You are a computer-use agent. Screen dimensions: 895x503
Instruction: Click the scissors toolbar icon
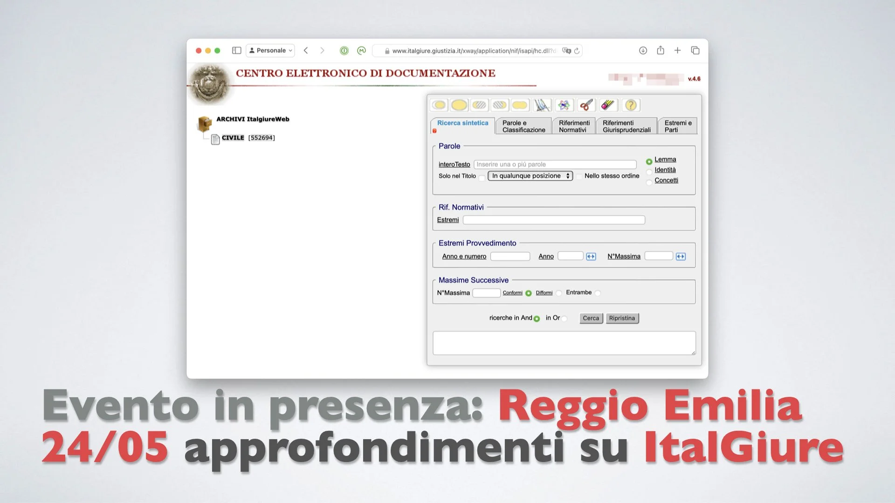click(x=586, y=105)
